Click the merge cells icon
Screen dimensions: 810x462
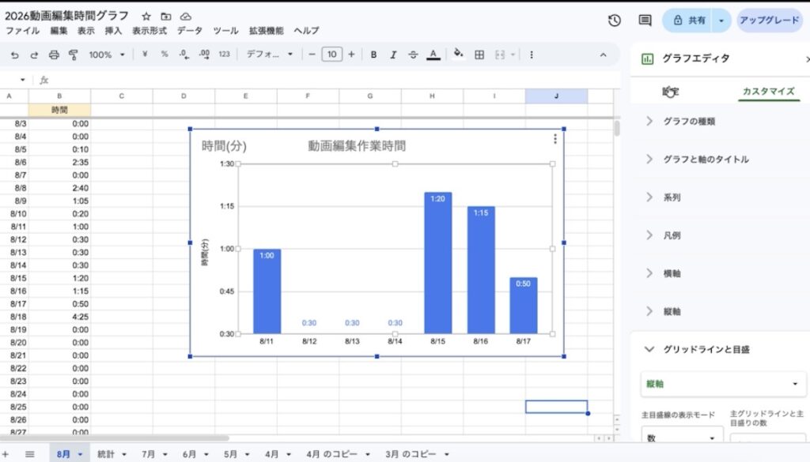click(500, 54)
